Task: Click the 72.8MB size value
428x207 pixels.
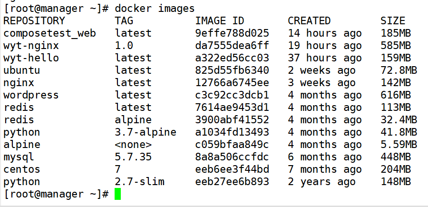Action: pos(399,70)
